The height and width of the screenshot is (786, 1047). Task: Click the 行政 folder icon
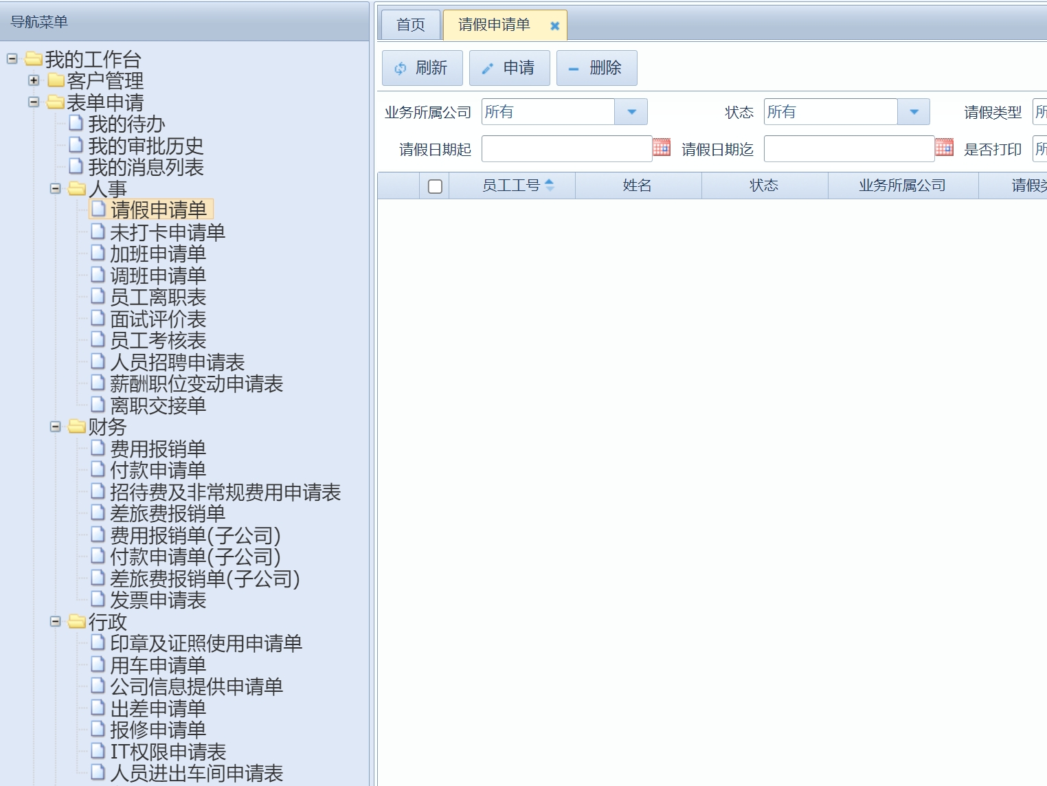point(77,622)
